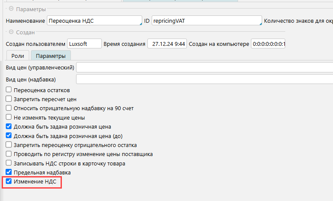Open the Вид цен (управленческий) field
Viewport: 333px width, 201px height.
tap(205, 68)
